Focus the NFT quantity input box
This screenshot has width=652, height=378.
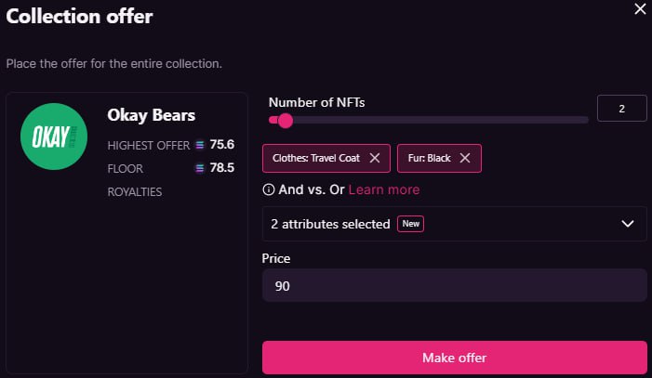point(621,110)
